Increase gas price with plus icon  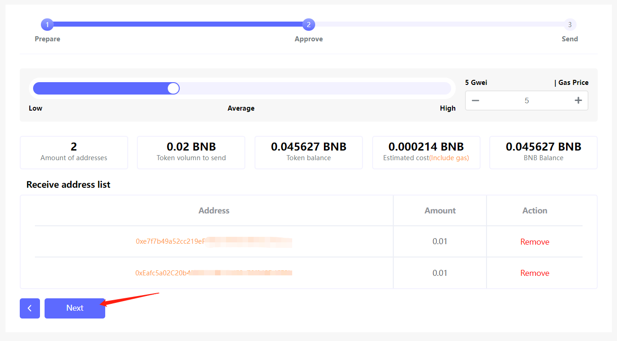click(578, 101)
